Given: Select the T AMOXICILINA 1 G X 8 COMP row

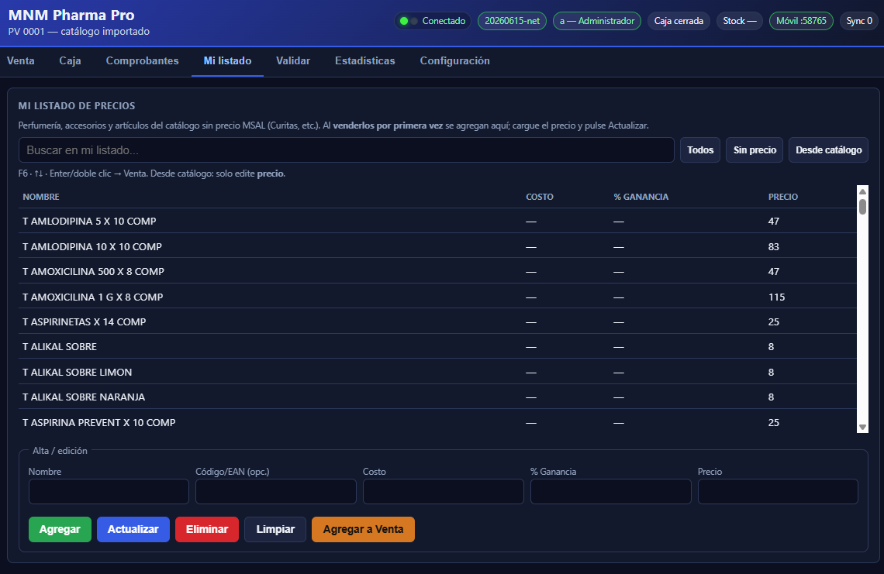Looking at the screenshot, I should tap(437, 296).
